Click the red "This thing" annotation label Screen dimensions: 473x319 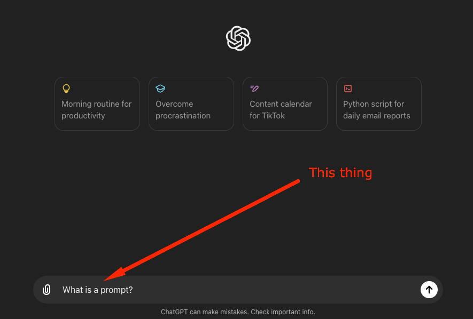pyautogui.click(x=340, y=173)
